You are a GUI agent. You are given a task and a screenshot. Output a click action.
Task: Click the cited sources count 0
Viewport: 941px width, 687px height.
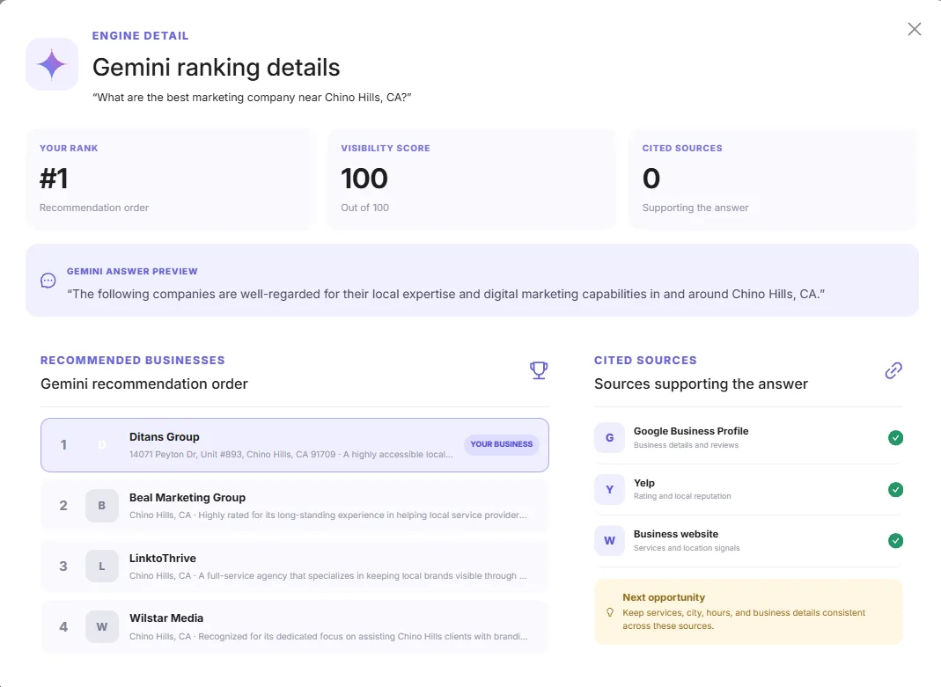[x=651, y=178]
